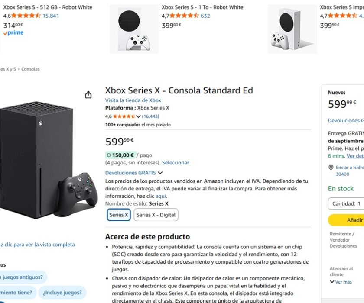This screenshot has width=364, height=303.
Task: Open the Consolas breadcrumb category
Action: pos(30,69)
